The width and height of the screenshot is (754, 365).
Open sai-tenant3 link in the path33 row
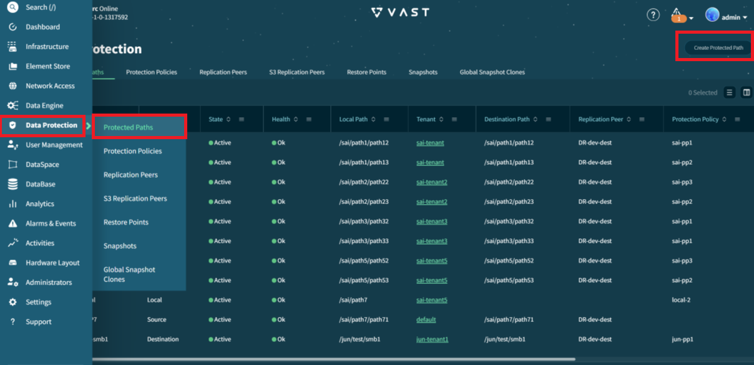[432, 241]
